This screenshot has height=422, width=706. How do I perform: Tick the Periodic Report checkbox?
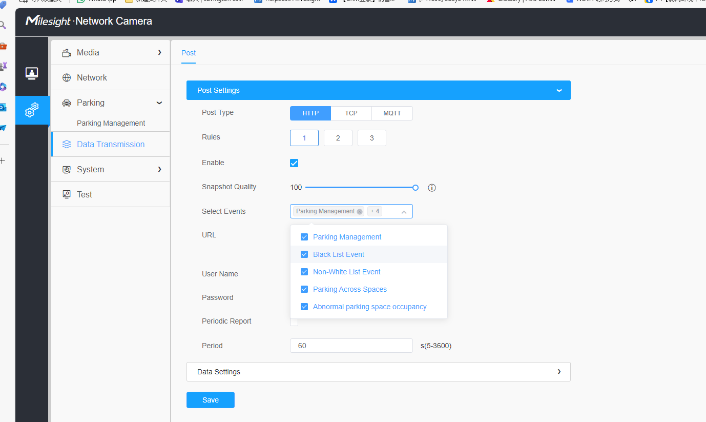point(294,322)
